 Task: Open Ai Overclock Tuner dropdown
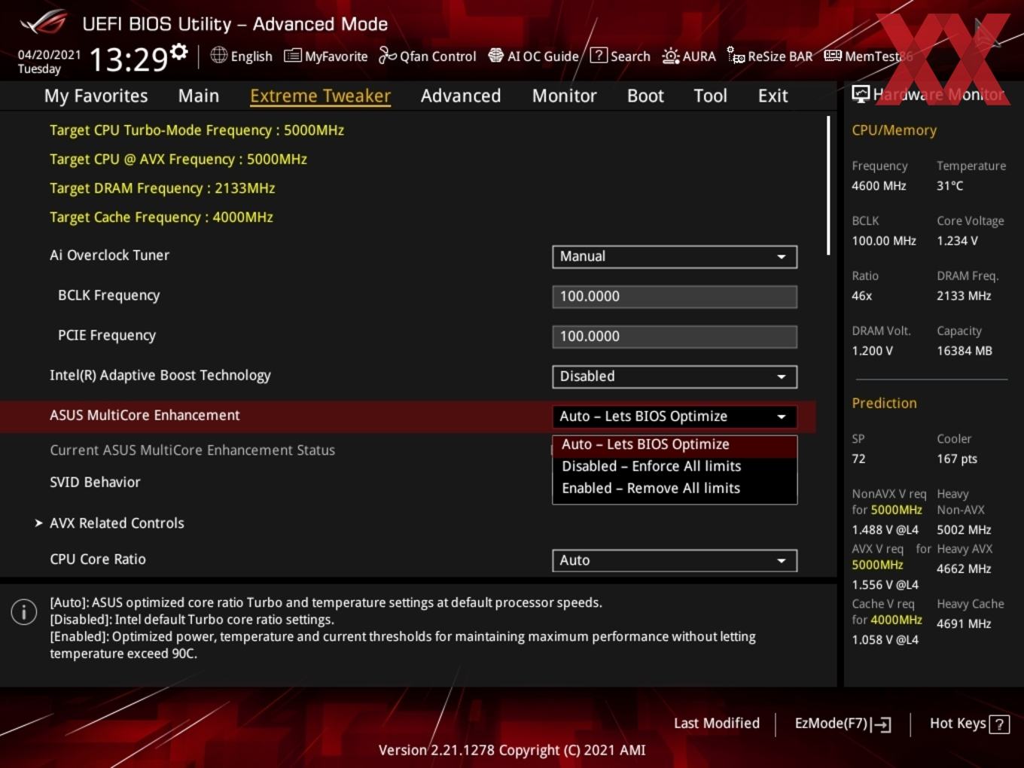pyautogui.click(x=675, y=256)
